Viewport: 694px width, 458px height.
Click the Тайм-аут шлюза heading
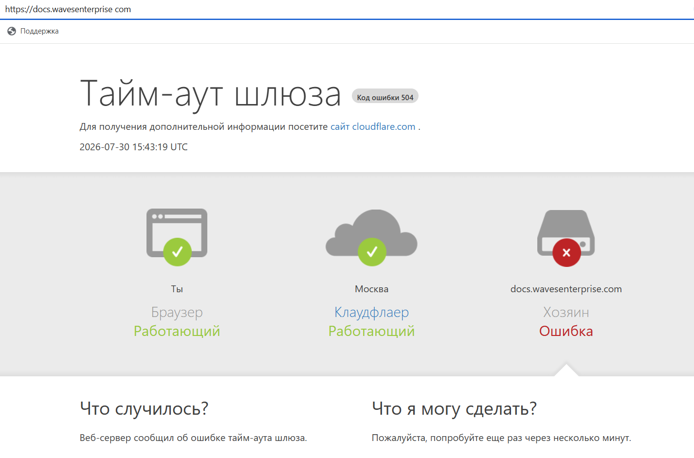pos(210,94)
